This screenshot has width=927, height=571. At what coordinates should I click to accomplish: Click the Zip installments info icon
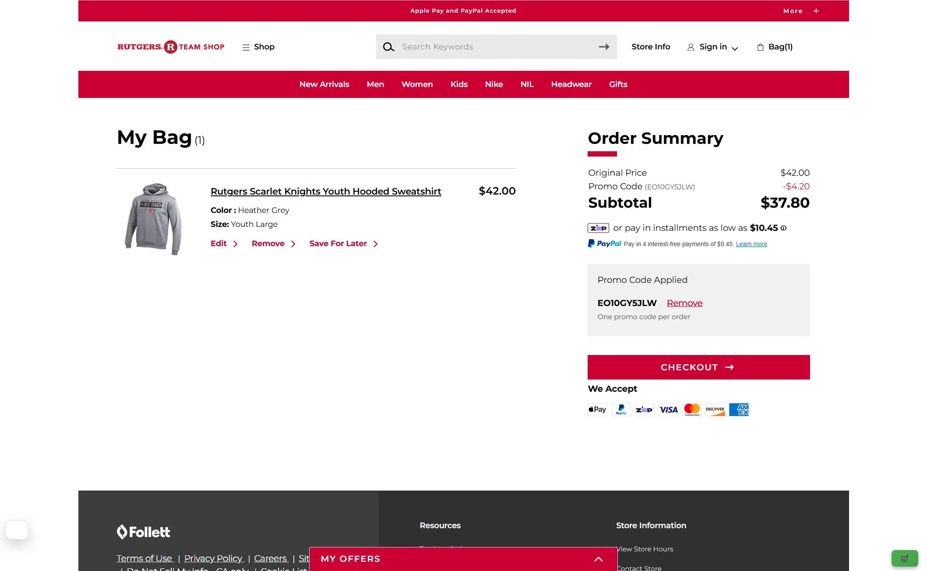[783, 228]
